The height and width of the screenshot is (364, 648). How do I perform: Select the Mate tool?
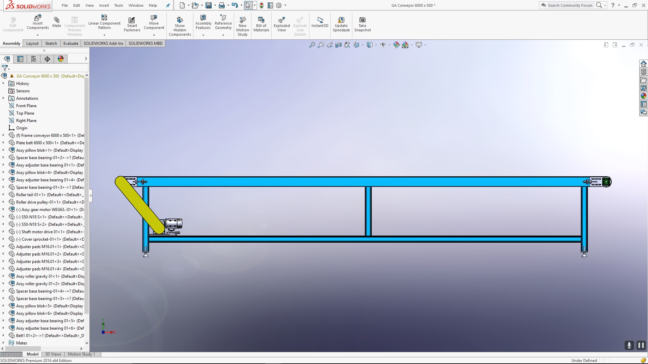57,22
